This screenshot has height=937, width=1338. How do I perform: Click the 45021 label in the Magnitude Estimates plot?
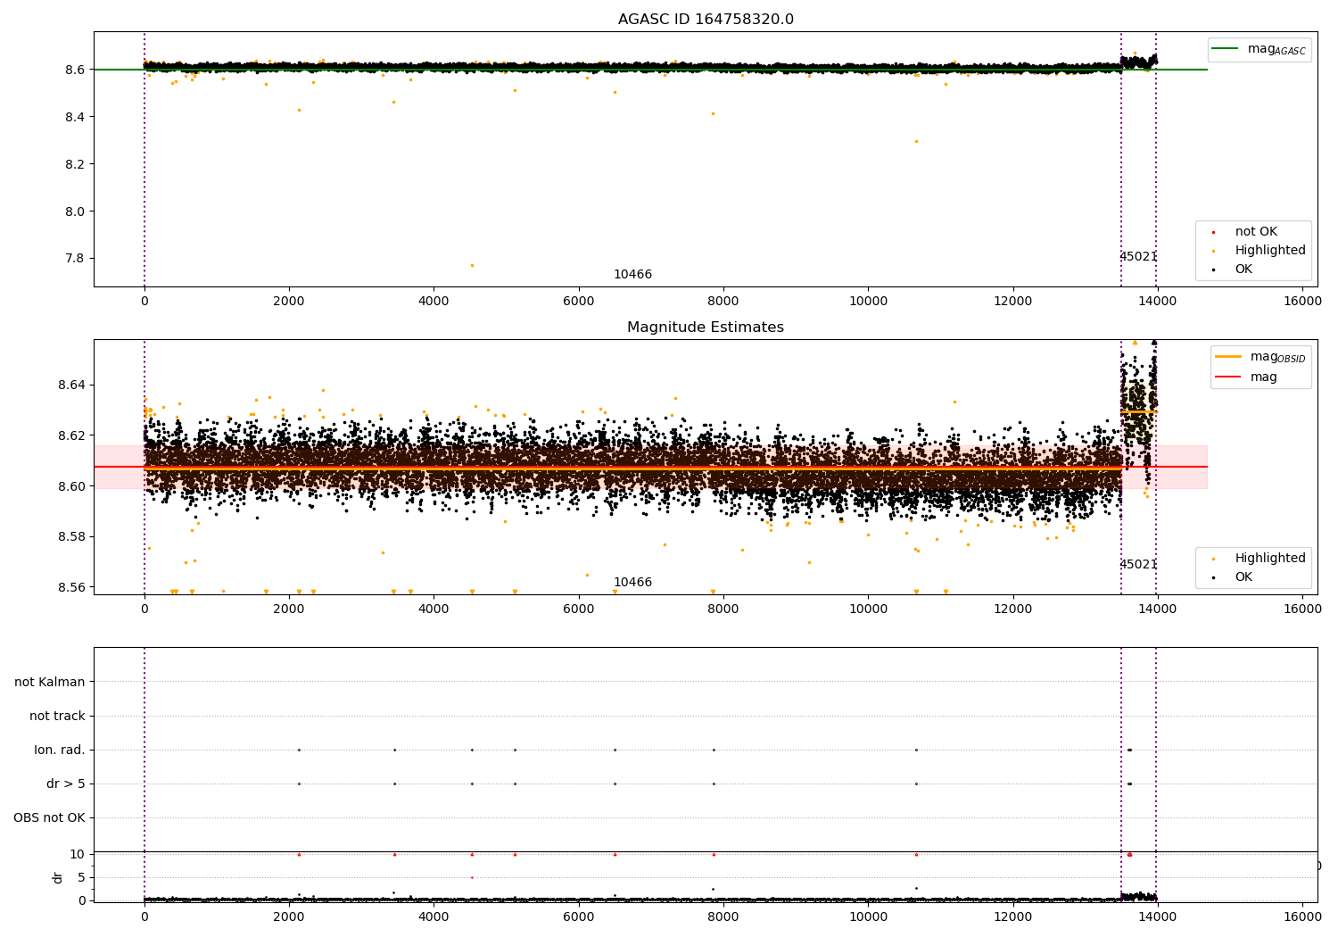pyautogui.click(x=1138, y=565)
